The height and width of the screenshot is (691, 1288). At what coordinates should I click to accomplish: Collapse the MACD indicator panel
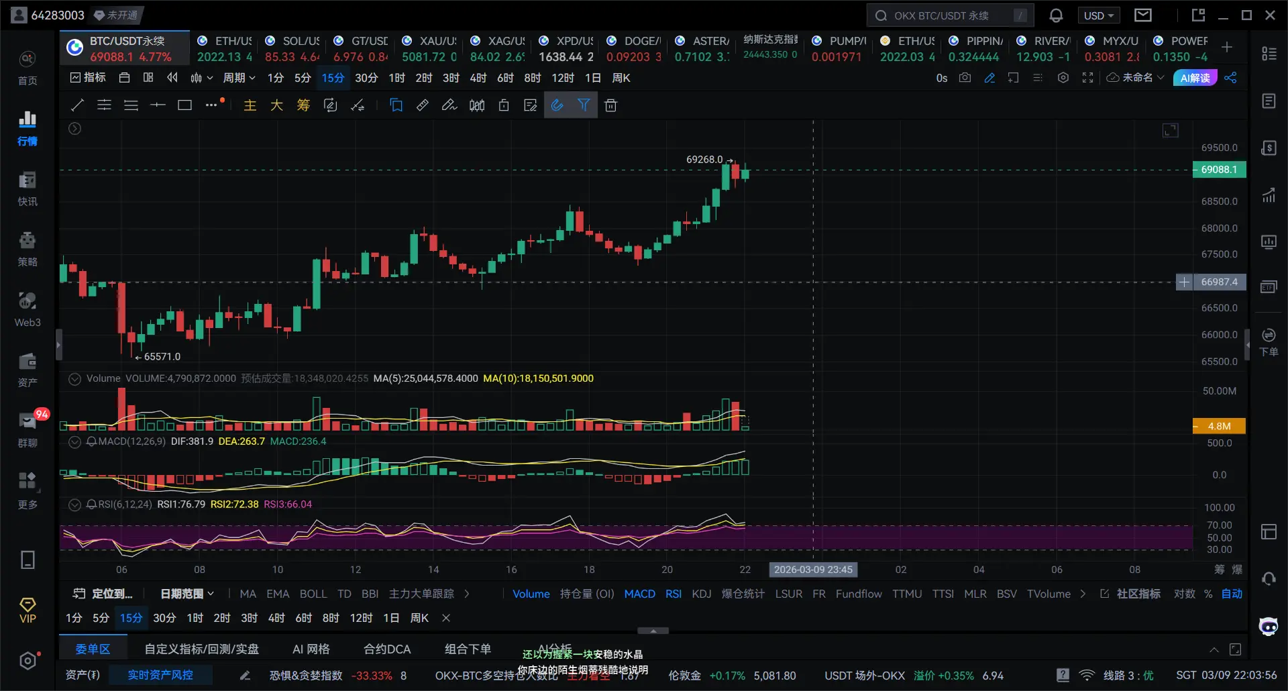[74, 441]
